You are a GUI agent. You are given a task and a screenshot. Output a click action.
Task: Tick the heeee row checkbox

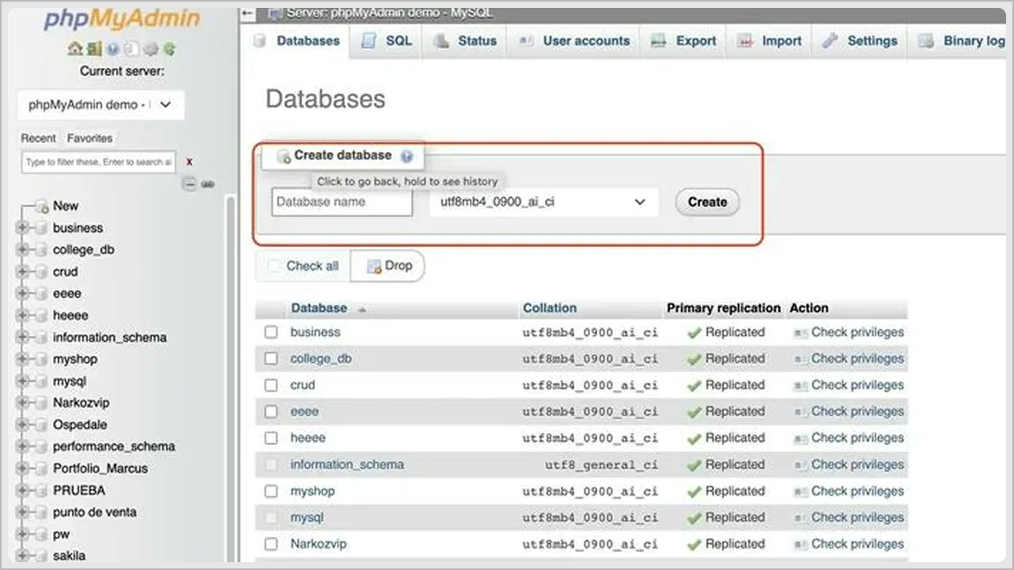point(271,438)
